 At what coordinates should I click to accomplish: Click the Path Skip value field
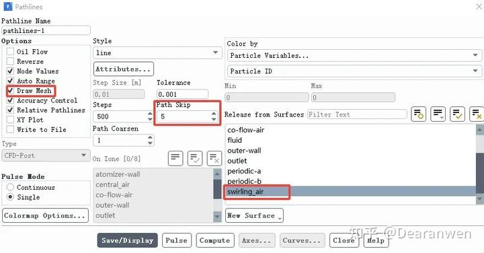click(184, 116)
